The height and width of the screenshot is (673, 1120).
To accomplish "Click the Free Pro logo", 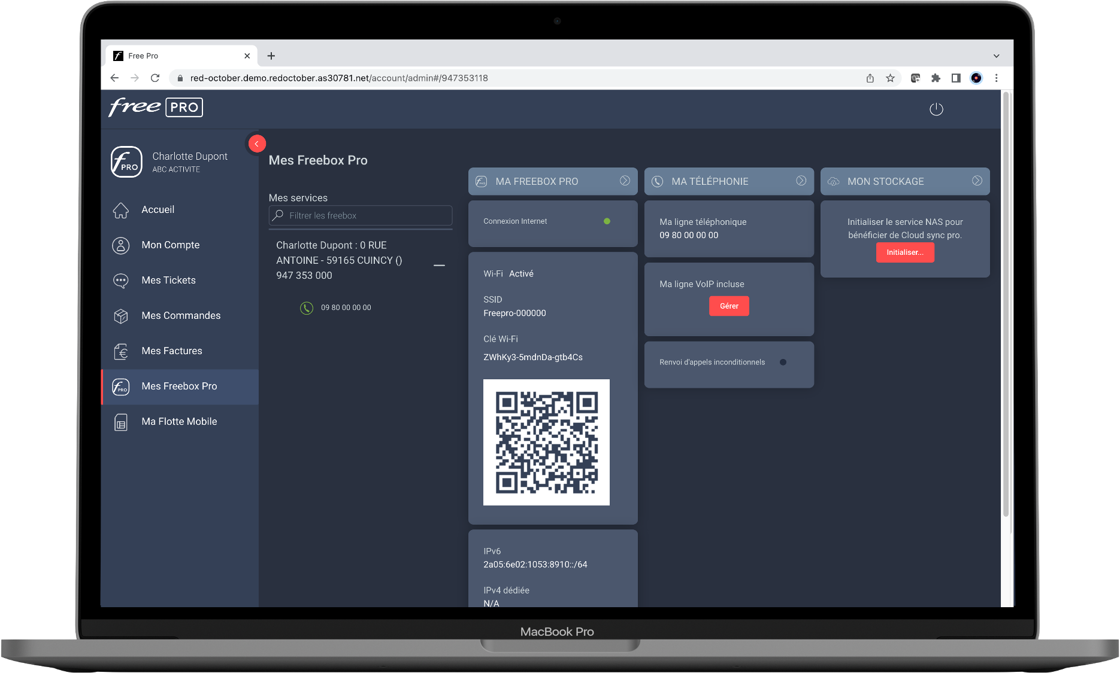I will coord(156,107).
